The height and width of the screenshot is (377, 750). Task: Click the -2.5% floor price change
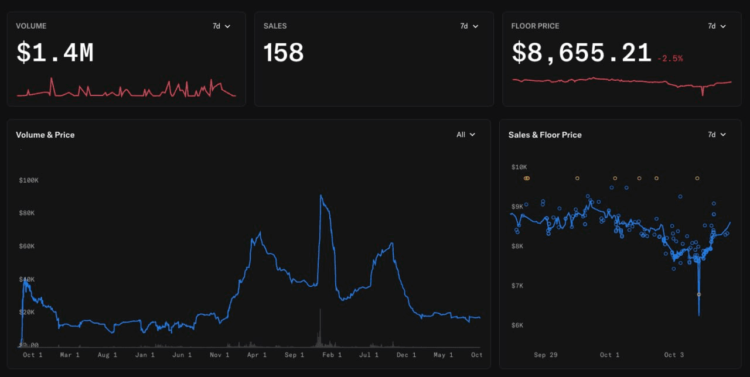670,59
